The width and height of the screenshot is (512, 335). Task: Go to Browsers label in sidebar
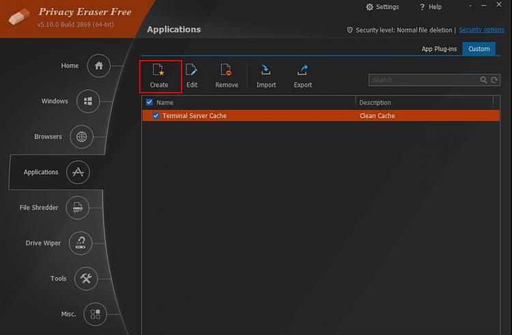pyautogui.click(x=48, y=136)
